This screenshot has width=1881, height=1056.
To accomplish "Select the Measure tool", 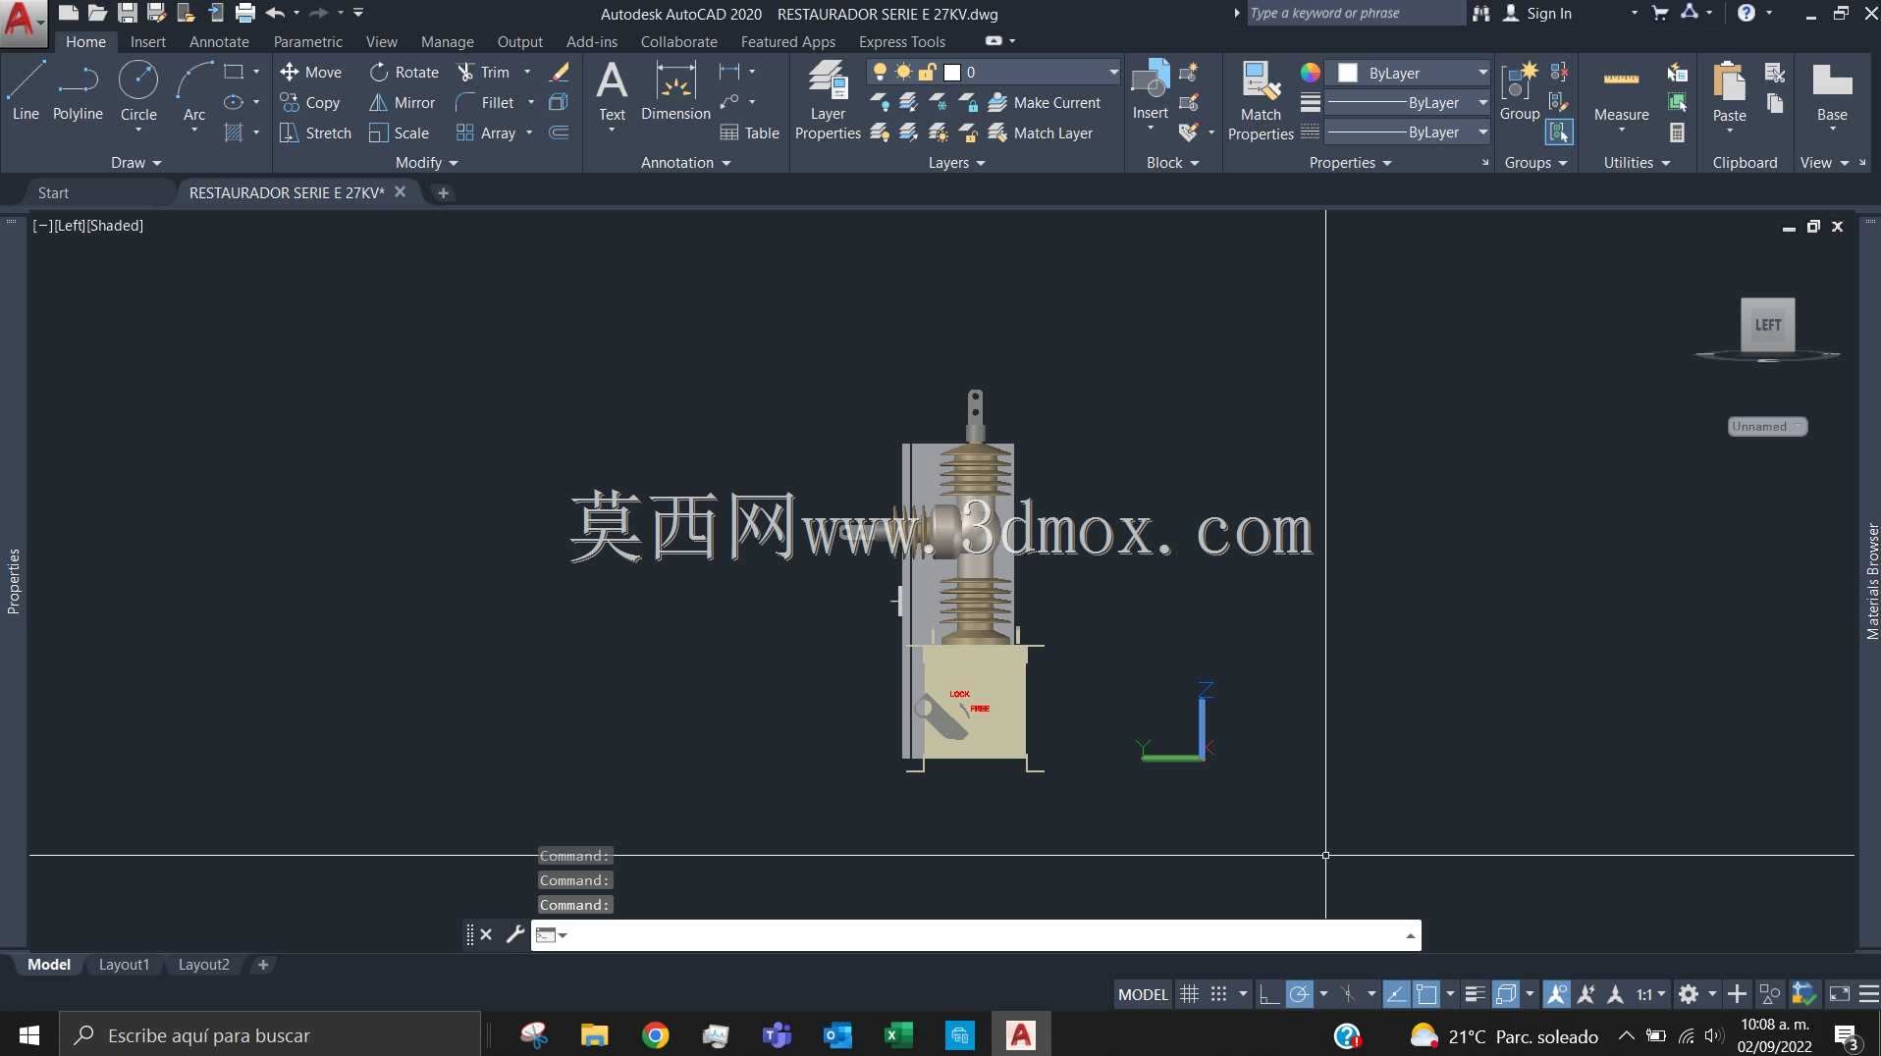I will pyautogui.click(x=1621, y=96).
